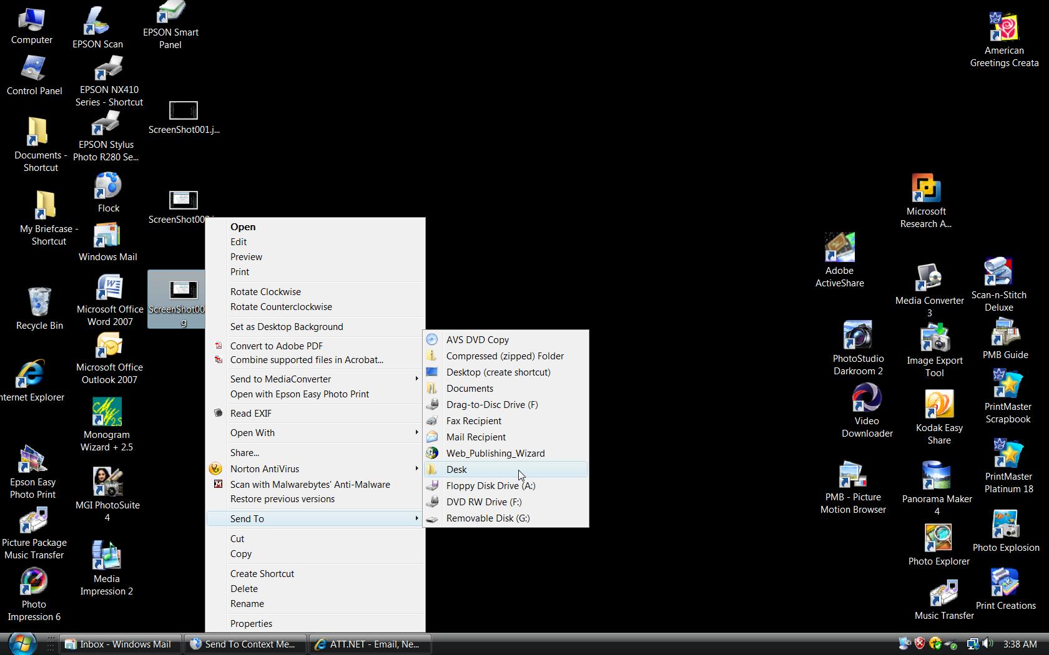Image resolution: width=1049 pixels, height=655 pixels.
Task: Select the Scan-n-Stitch Deluxe icon
Action: click(x=999, y=284)
